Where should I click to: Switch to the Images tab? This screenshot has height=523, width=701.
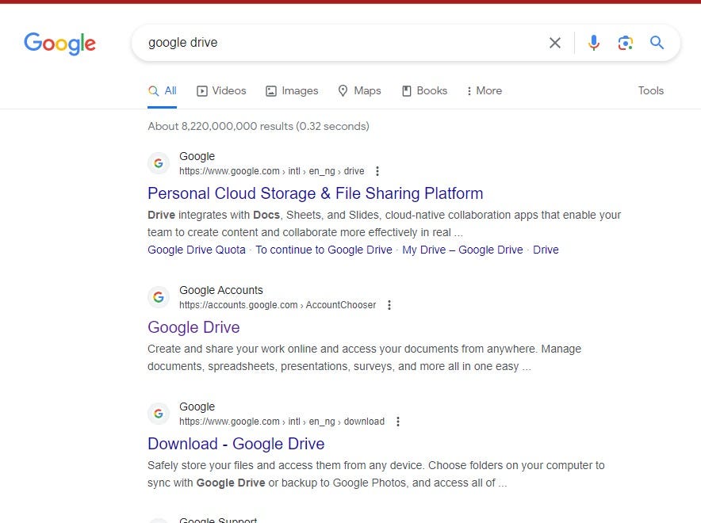[x=292, y=90]
